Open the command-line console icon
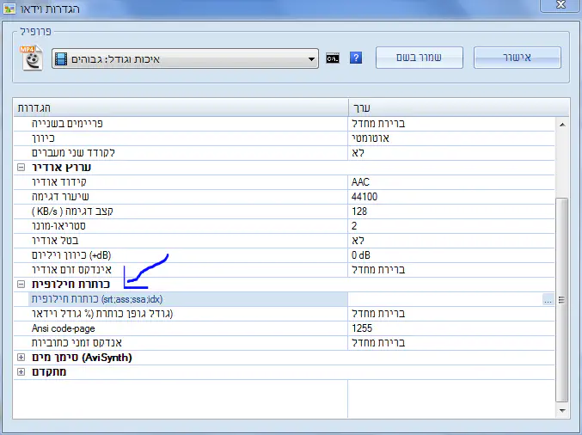 (x=332, y=58)
